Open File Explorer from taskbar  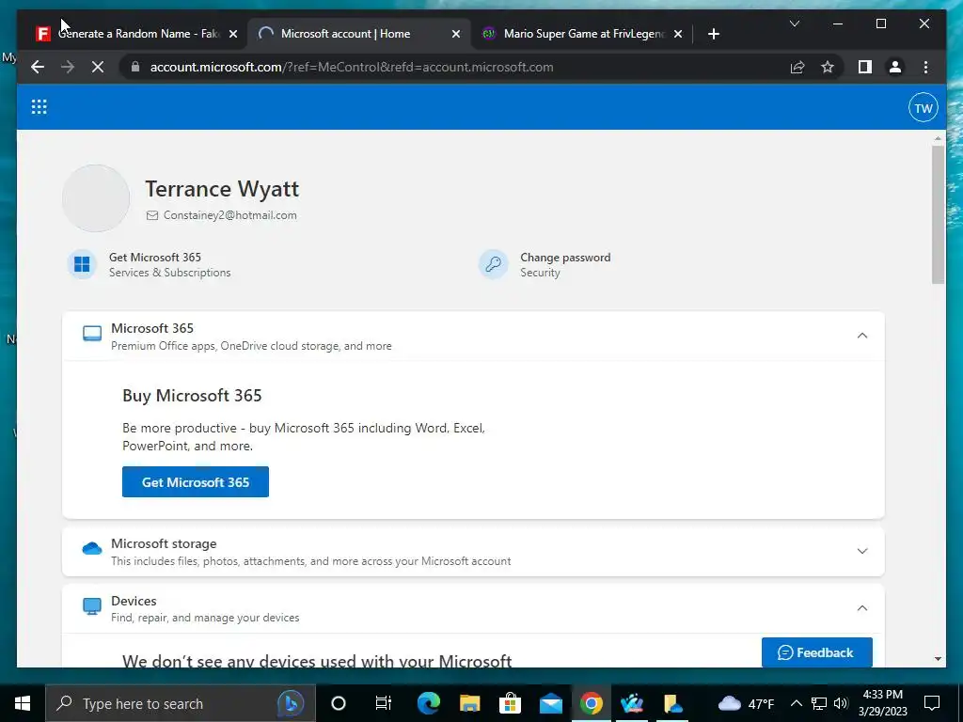point(469,703)
